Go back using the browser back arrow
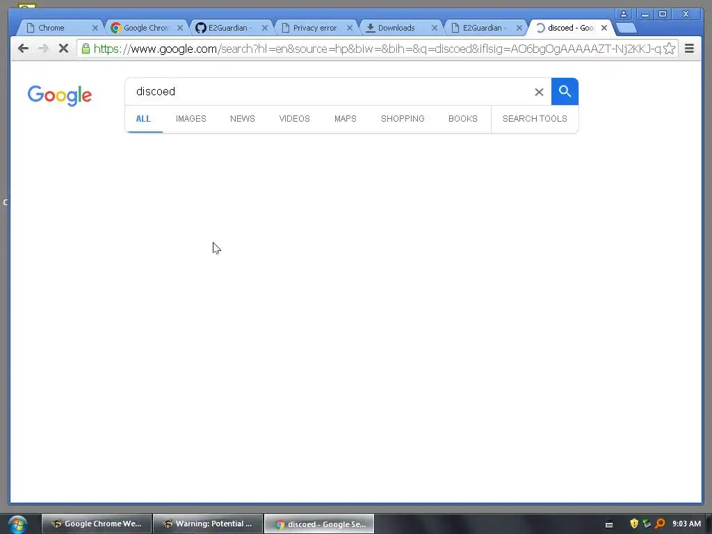Viewport: 712px width, 534px height. pyautogui.click(x=23, y=48)
